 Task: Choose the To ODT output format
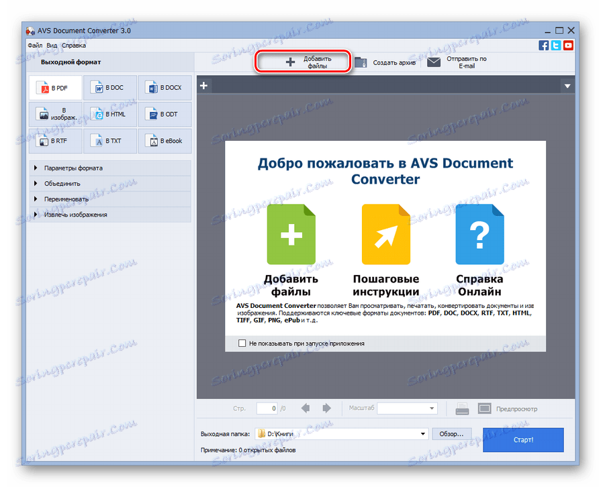(165, 114)
